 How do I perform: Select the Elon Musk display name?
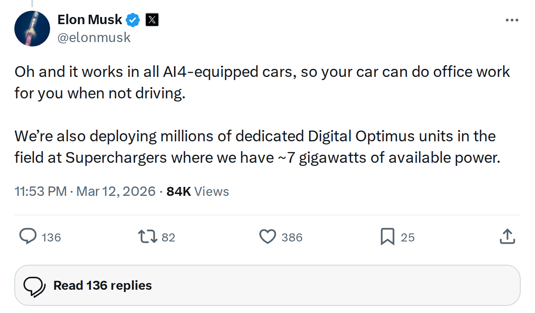click(89, 19)
